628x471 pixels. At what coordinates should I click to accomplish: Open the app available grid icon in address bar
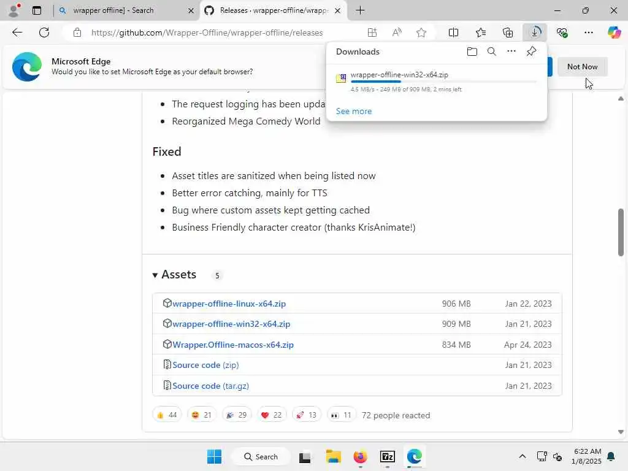tap(372, 33)
